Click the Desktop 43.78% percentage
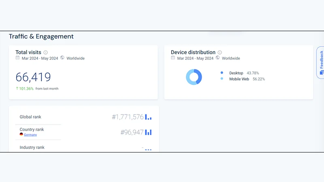The width and height of the screenshot is (324, 182). pos(253,73)
